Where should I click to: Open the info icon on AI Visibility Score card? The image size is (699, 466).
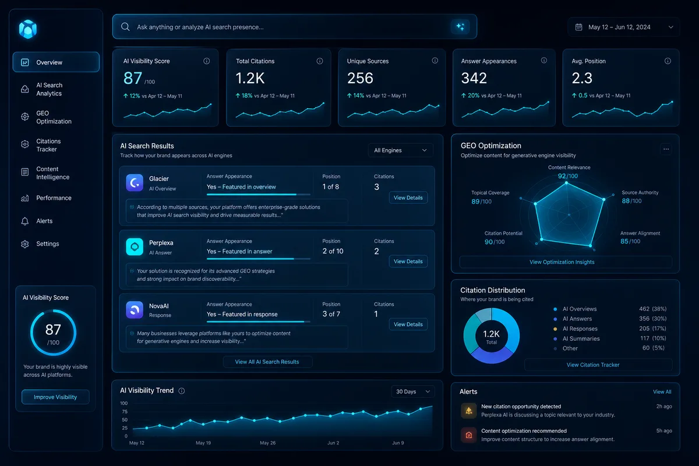point(207,61)
